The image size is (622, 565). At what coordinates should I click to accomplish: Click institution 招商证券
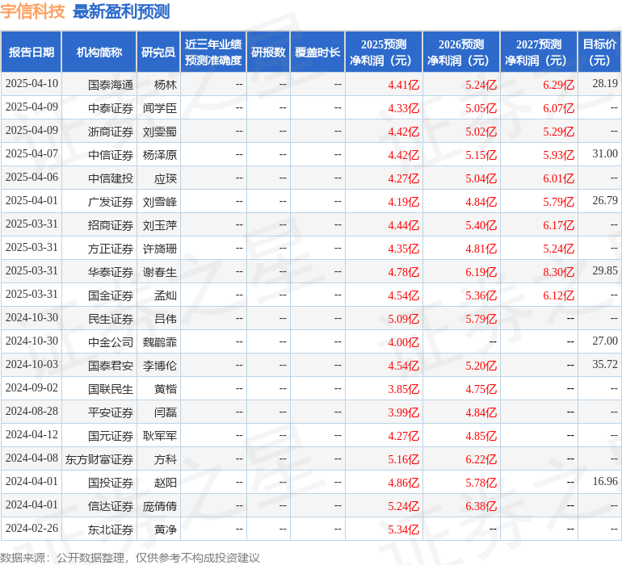[111, 225]
